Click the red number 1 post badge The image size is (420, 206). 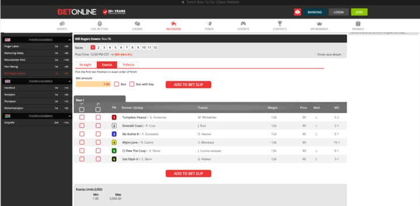pyautogui.click(x=114, y=117)
